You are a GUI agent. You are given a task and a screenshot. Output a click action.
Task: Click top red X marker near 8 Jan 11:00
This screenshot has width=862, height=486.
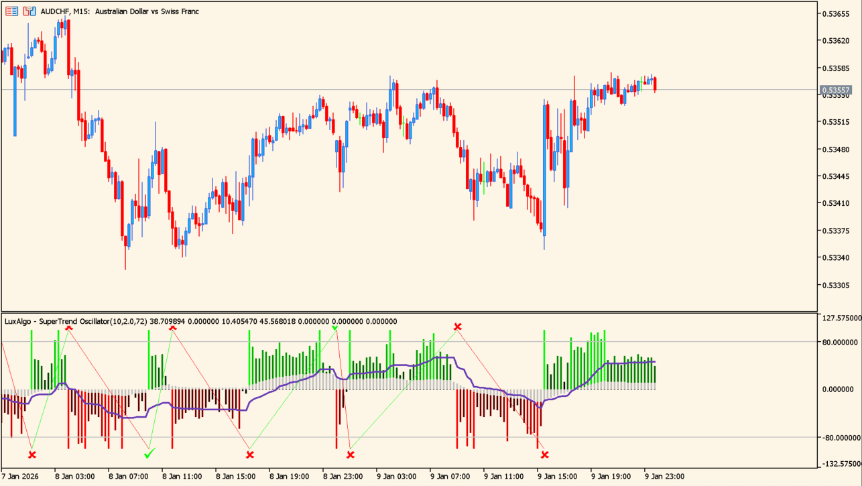point(173,326)
